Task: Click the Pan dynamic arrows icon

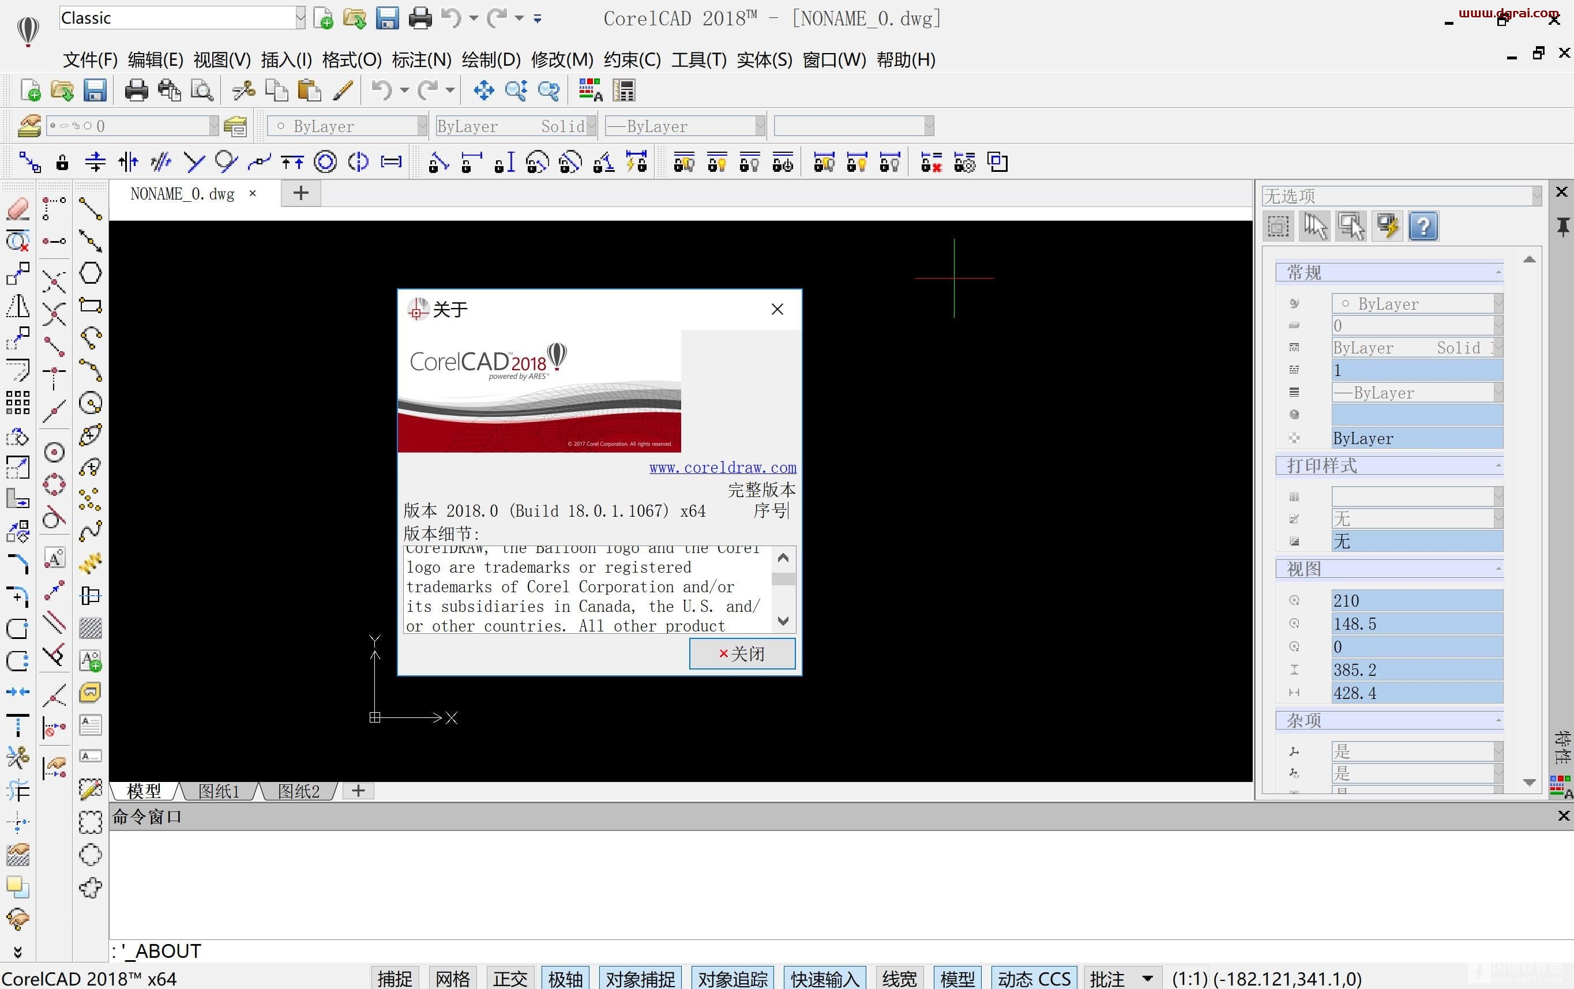Action: (483, 90)
